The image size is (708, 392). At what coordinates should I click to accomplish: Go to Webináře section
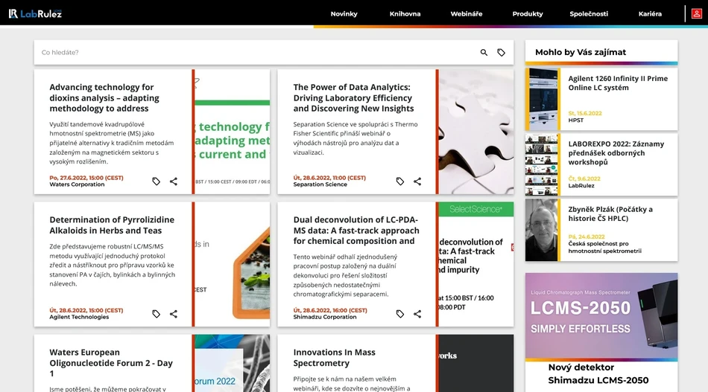[467, 14]
